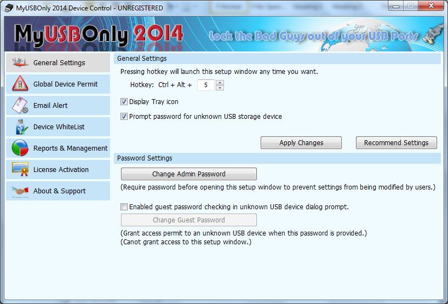This screenshot has width=448, height=304.
Task: Click the MyUSBOnly 2014 banner logo
Action: point(99,35)
